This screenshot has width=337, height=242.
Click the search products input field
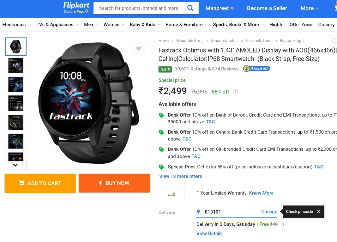(139, 8)
